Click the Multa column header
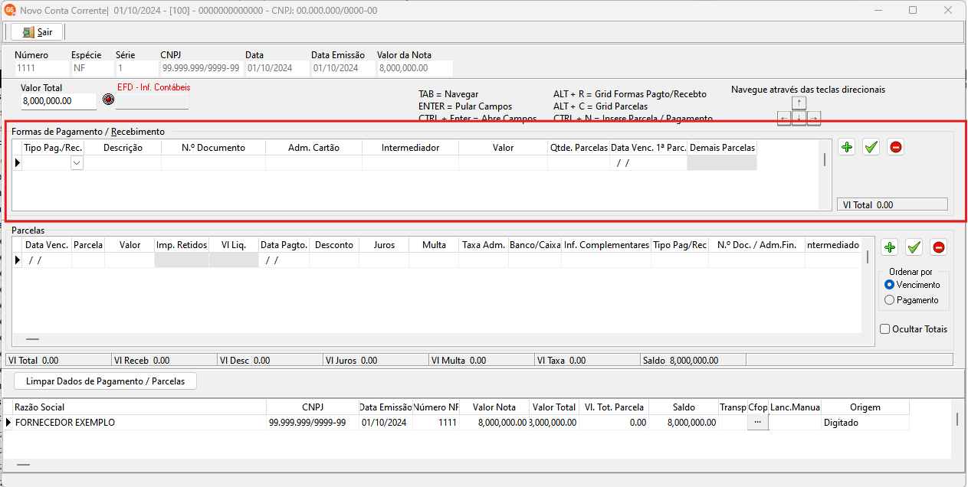Image resolution: width=968 pixels, height=487 pixels. click(x=433, y=245)
